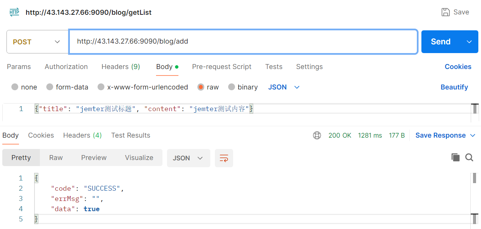Image resolution: width=481 pixels, height=229 pixels.
Task: Click the 200 OK status text
Action: coord(340,135)
